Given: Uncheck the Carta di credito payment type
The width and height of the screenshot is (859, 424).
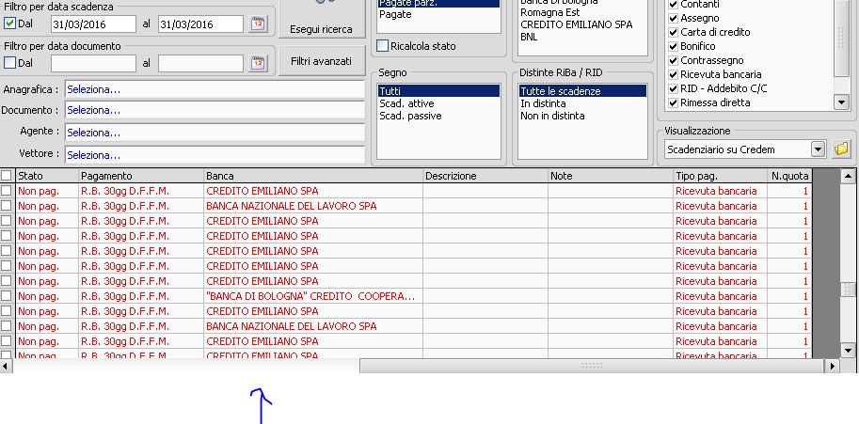Looking at the screenshot, I should point(674,32).
